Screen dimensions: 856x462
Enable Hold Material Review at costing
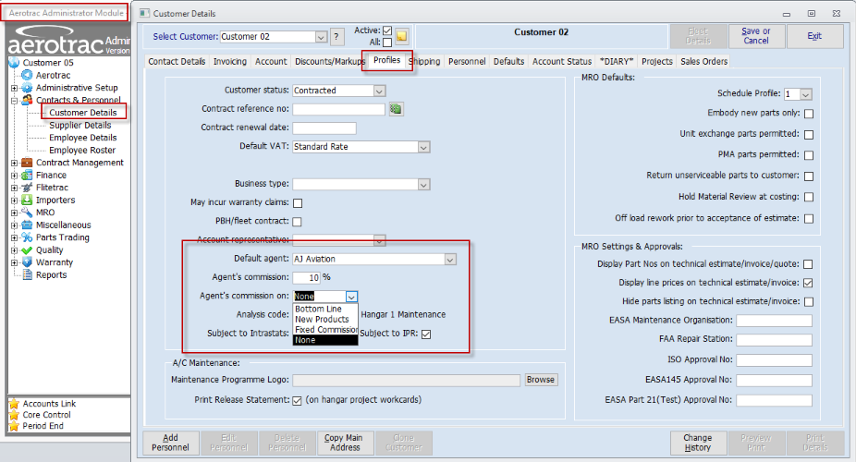click(809, 197)
